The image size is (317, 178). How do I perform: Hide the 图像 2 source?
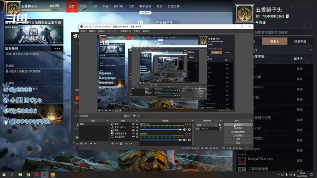coord(133,124)
